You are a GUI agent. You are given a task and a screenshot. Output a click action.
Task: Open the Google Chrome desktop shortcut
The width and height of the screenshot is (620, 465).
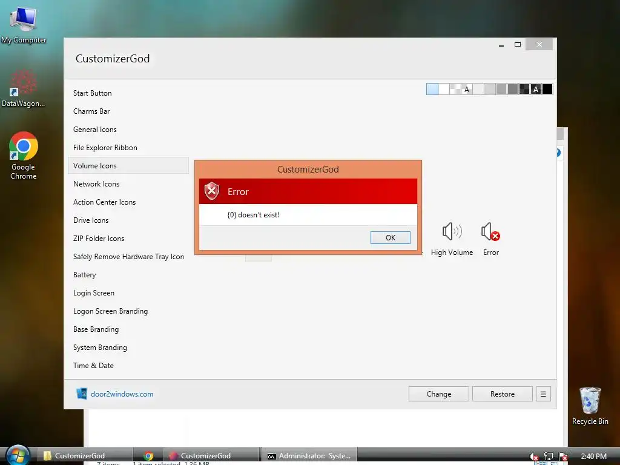[x=24, y=156]
